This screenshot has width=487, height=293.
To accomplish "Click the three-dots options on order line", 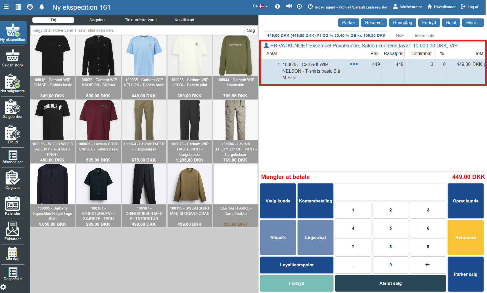I will point(354,64).
